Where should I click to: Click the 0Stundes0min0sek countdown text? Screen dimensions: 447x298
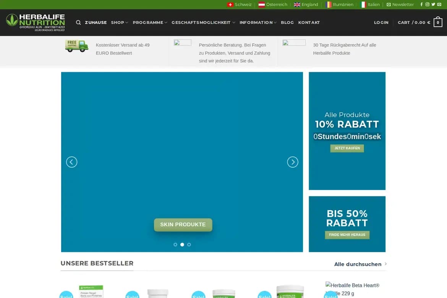[x=347, y=137]
